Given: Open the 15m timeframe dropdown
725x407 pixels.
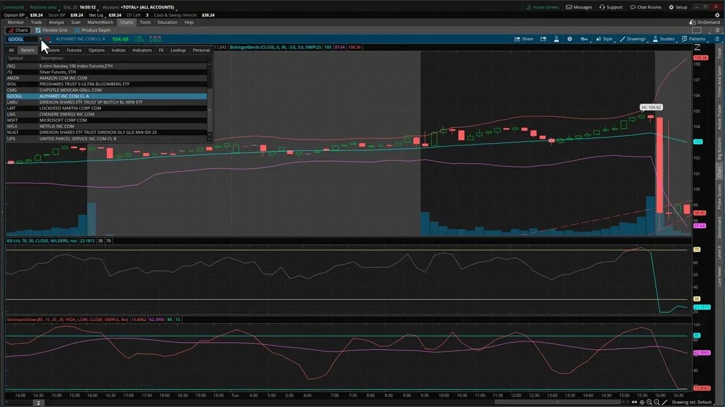Looking at the screenshot, I should (584, 38).
